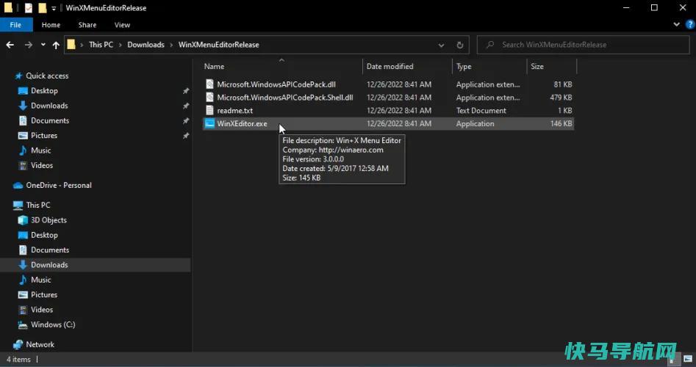Switch to large icons view in status bar
Image resolution: width=696 pixels, height=367 pixels.
click(688, 359)
